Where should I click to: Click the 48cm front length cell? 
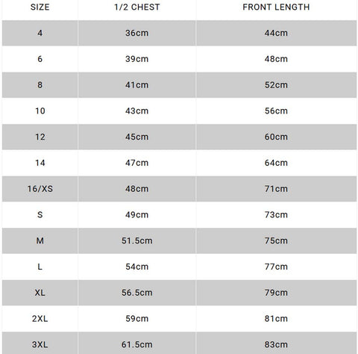[276, 59]
